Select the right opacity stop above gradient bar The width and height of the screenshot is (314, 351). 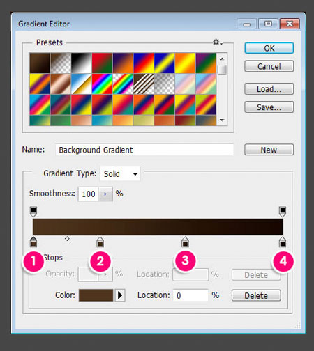click(x=283, y=212)
